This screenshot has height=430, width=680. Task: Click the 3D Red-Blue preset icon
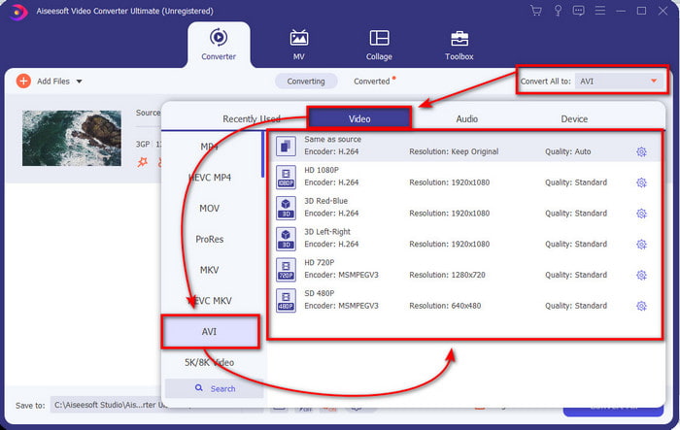(286, 208)
